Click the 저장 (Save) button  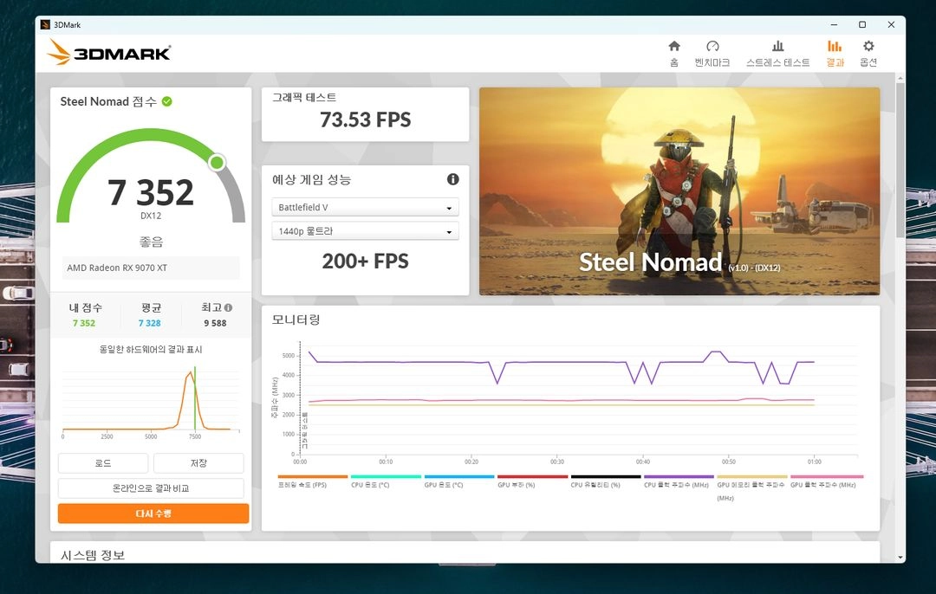(x=198, y=462)
